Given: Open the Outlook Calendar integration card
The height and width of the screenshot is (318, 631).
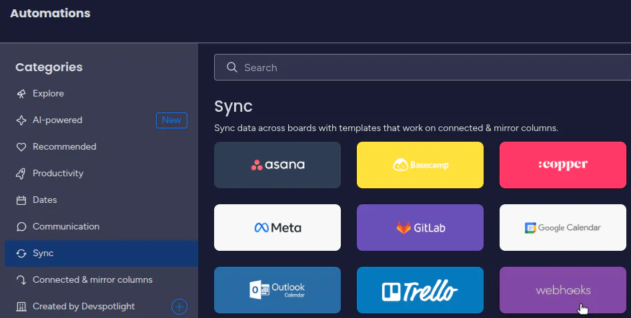Looking at the screenshot, I should [x=277, y=290].
